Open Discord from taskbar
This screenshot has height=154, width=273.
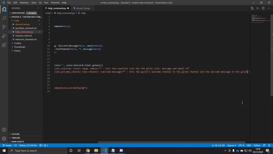(121, 151)
